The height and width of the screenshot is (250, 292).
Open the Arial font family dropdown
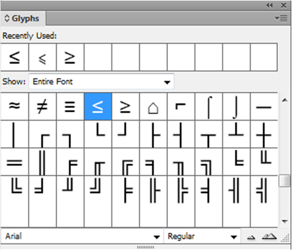[x=82, y=236]
